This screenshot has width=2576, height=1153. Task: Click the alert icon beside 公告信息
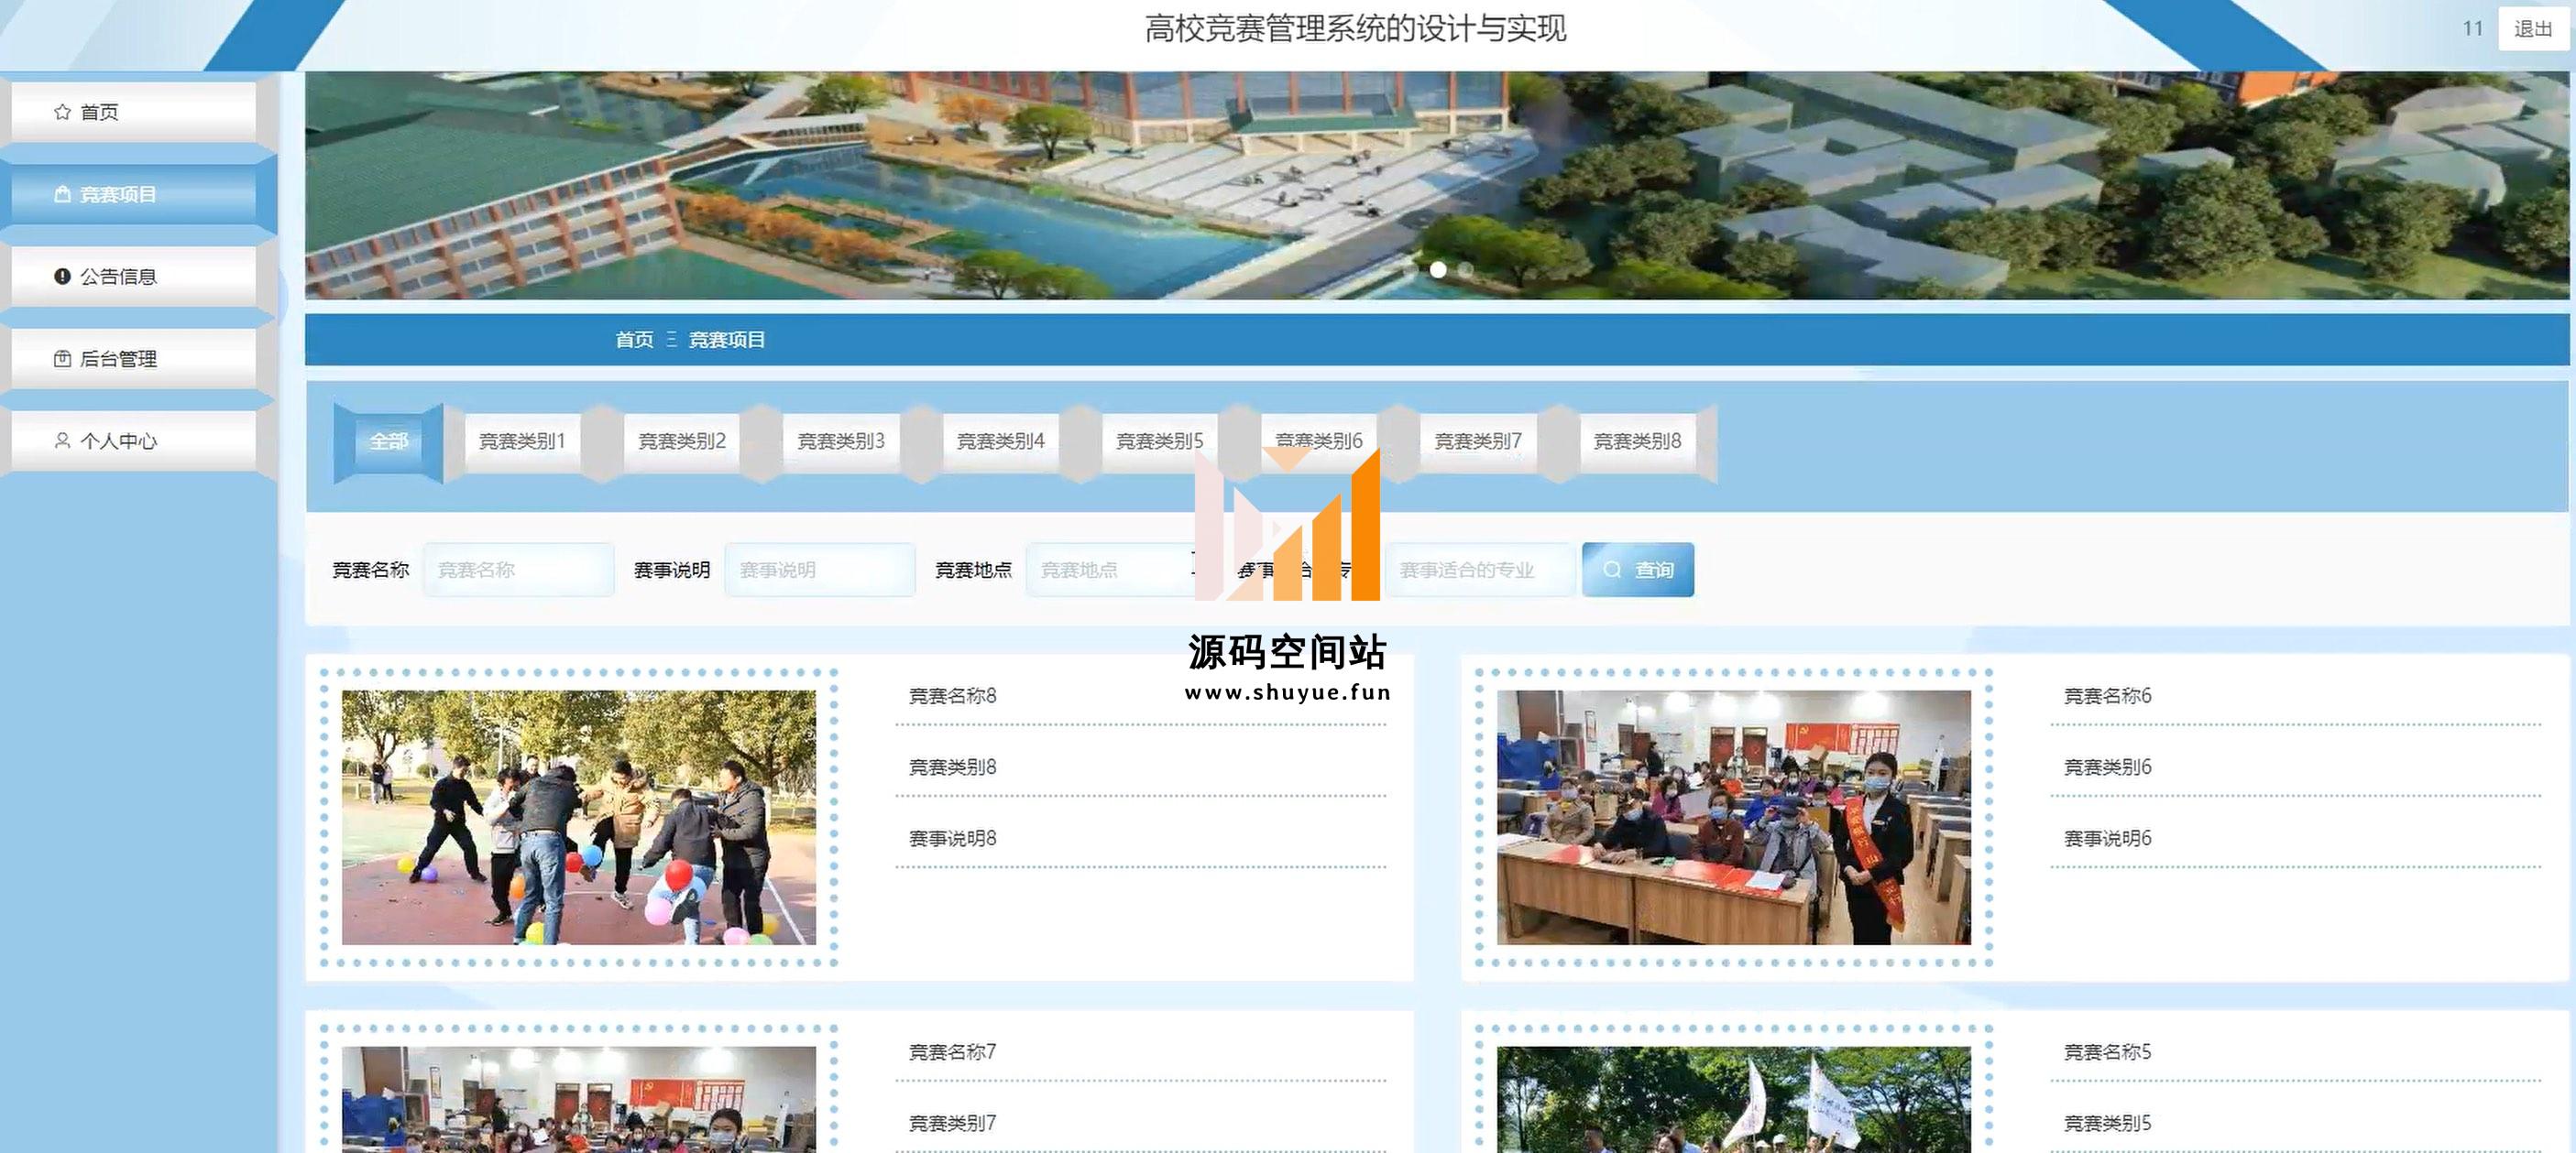[62, 277]
